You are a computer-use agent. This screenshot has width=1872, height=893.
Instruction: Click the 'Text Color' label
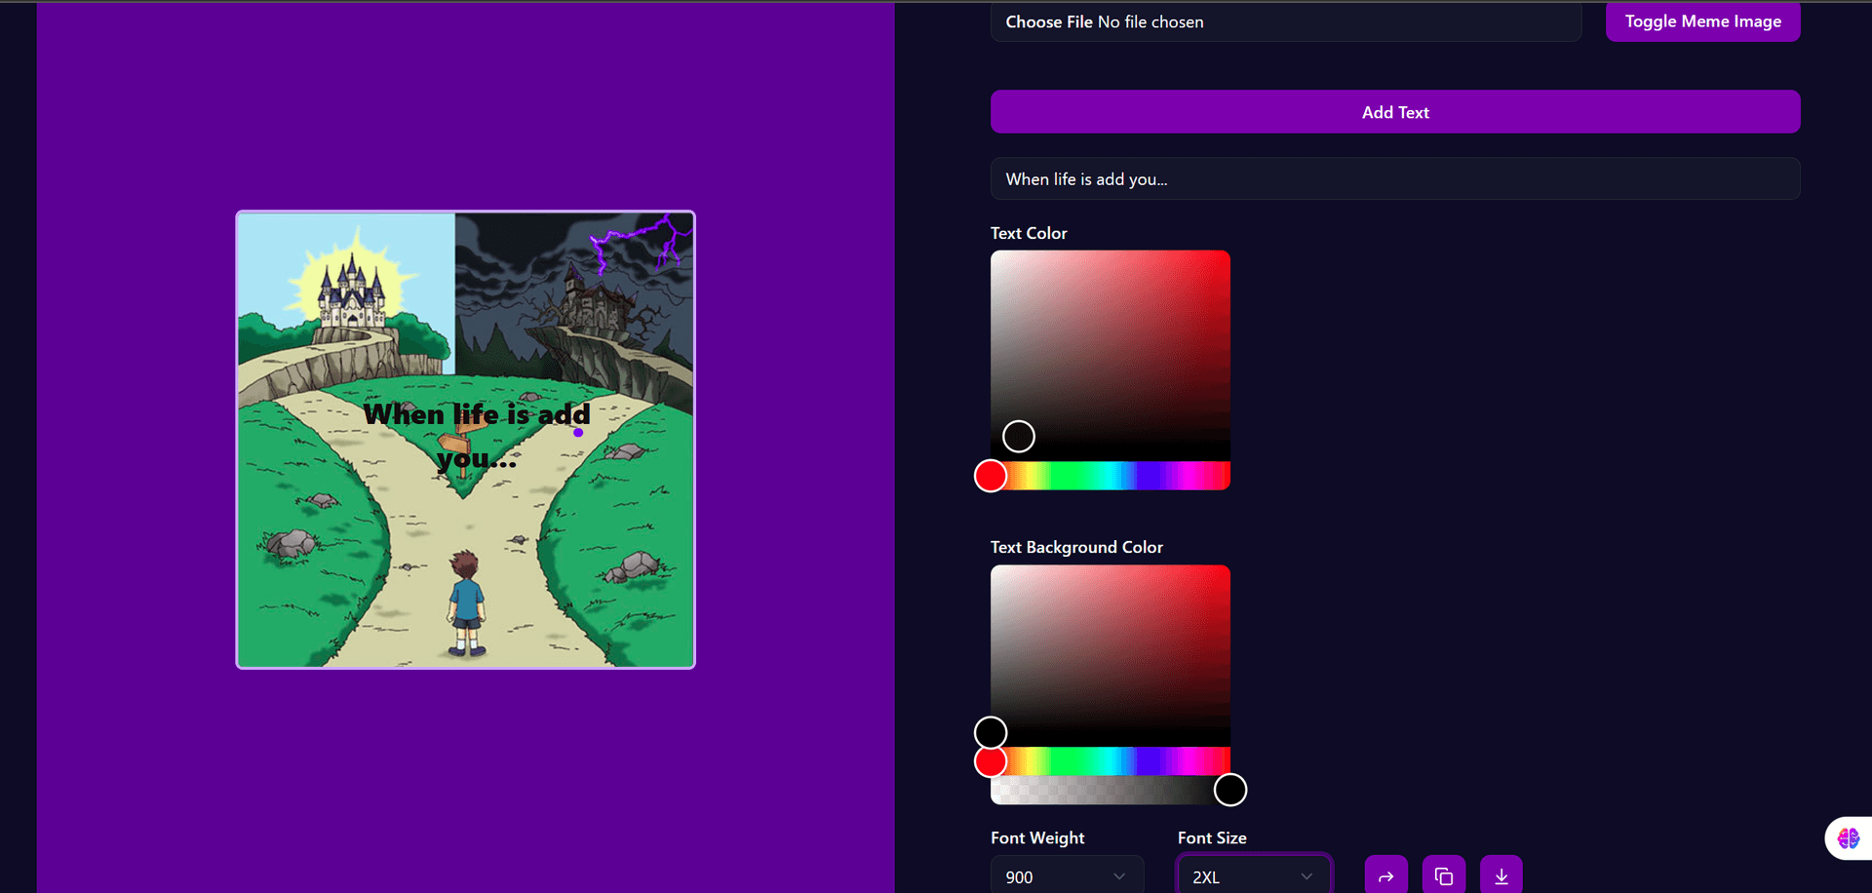[x=1029, y=233]
